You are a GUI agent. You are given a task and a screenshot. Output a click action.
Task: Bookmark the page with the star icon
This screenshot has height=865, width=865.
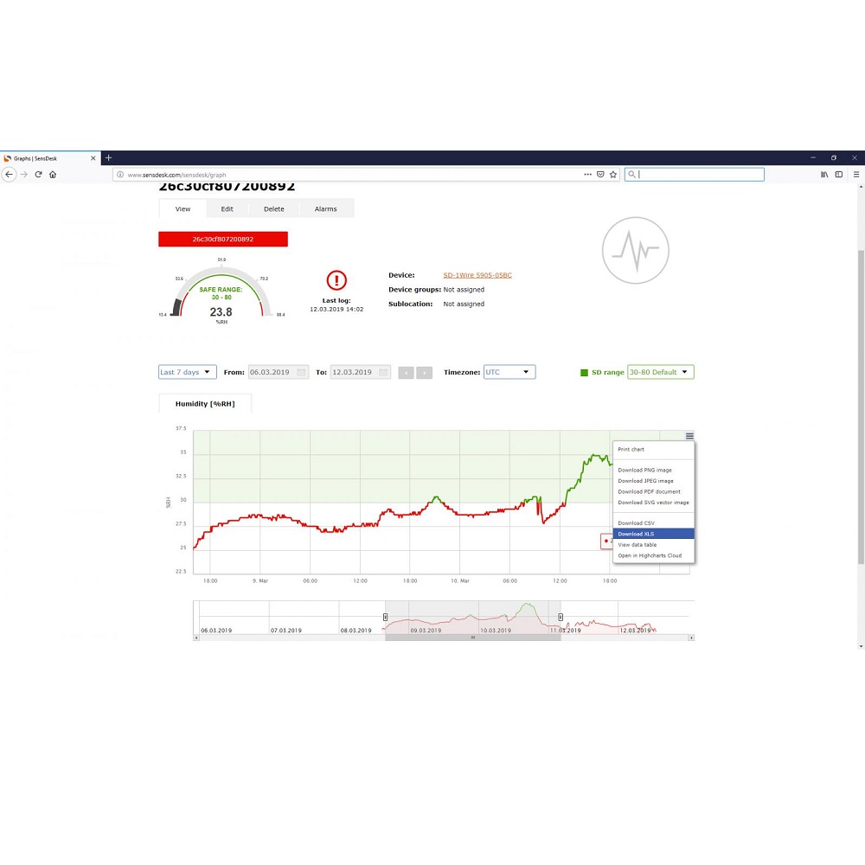(x=613, y=175)
